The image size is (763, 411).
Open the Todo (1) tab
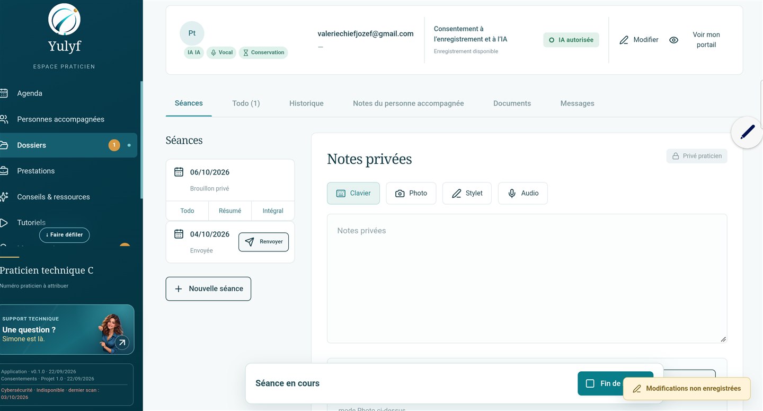246,103
